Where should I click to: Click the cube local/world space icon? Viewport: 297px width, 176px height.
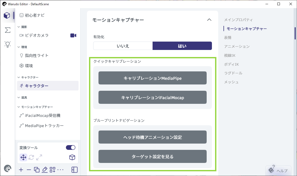click(72, 157)
